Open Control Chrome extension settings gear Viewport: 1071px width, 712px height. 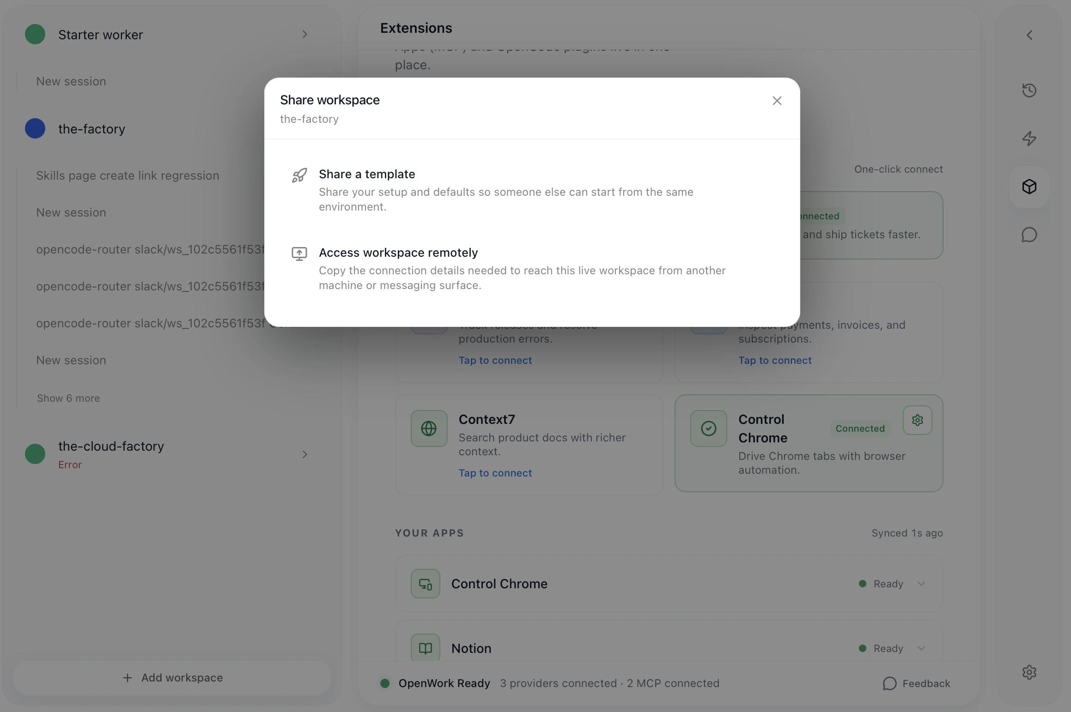pos(917,421)
